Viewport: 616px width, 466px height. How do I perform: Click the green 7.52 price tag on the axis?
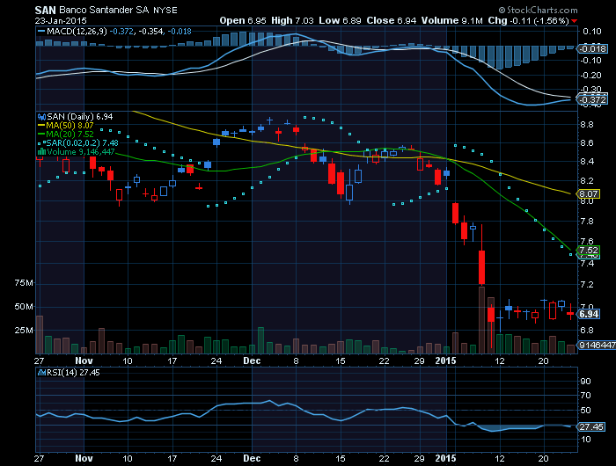click(x=588, y=250)
